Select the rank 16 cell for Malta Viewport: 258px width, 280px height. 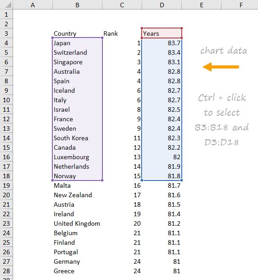[122, 185]
